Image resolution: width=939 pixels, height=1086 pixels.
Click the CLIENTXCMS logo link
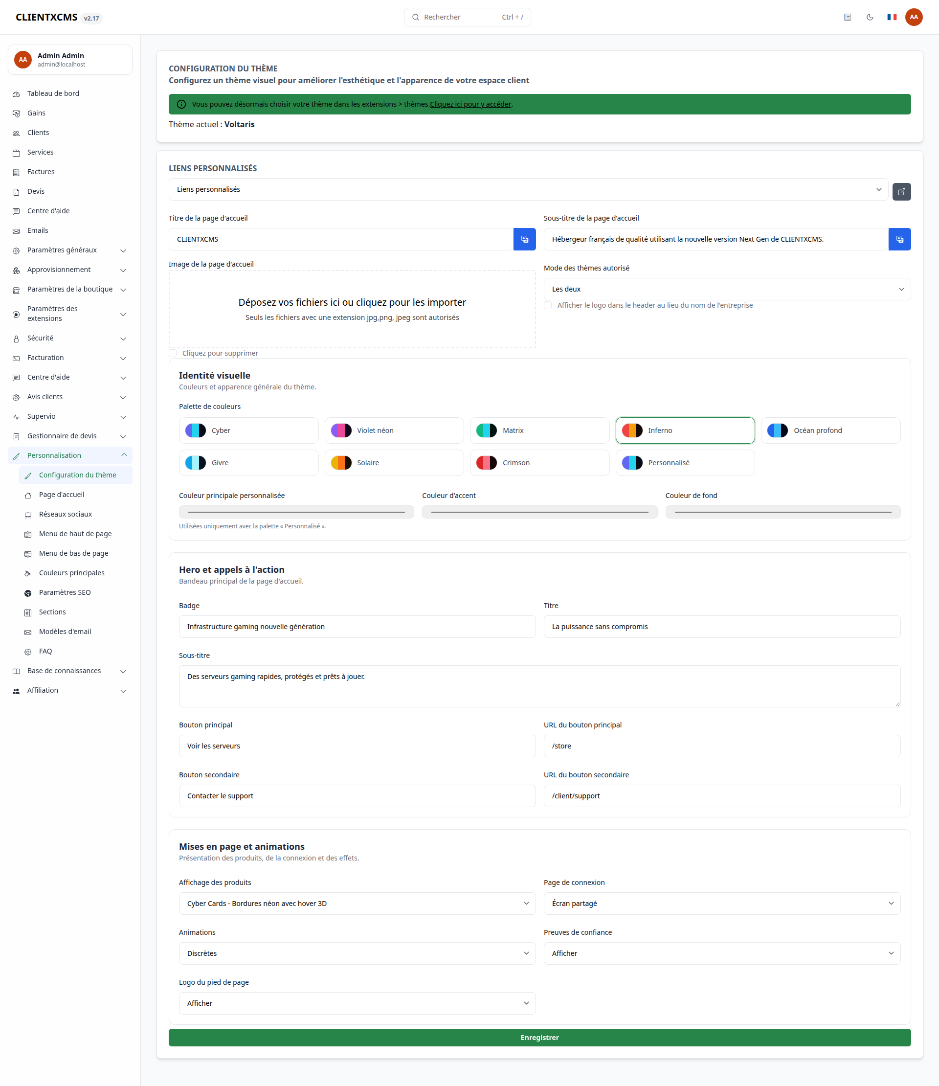[x=46, y=17]
